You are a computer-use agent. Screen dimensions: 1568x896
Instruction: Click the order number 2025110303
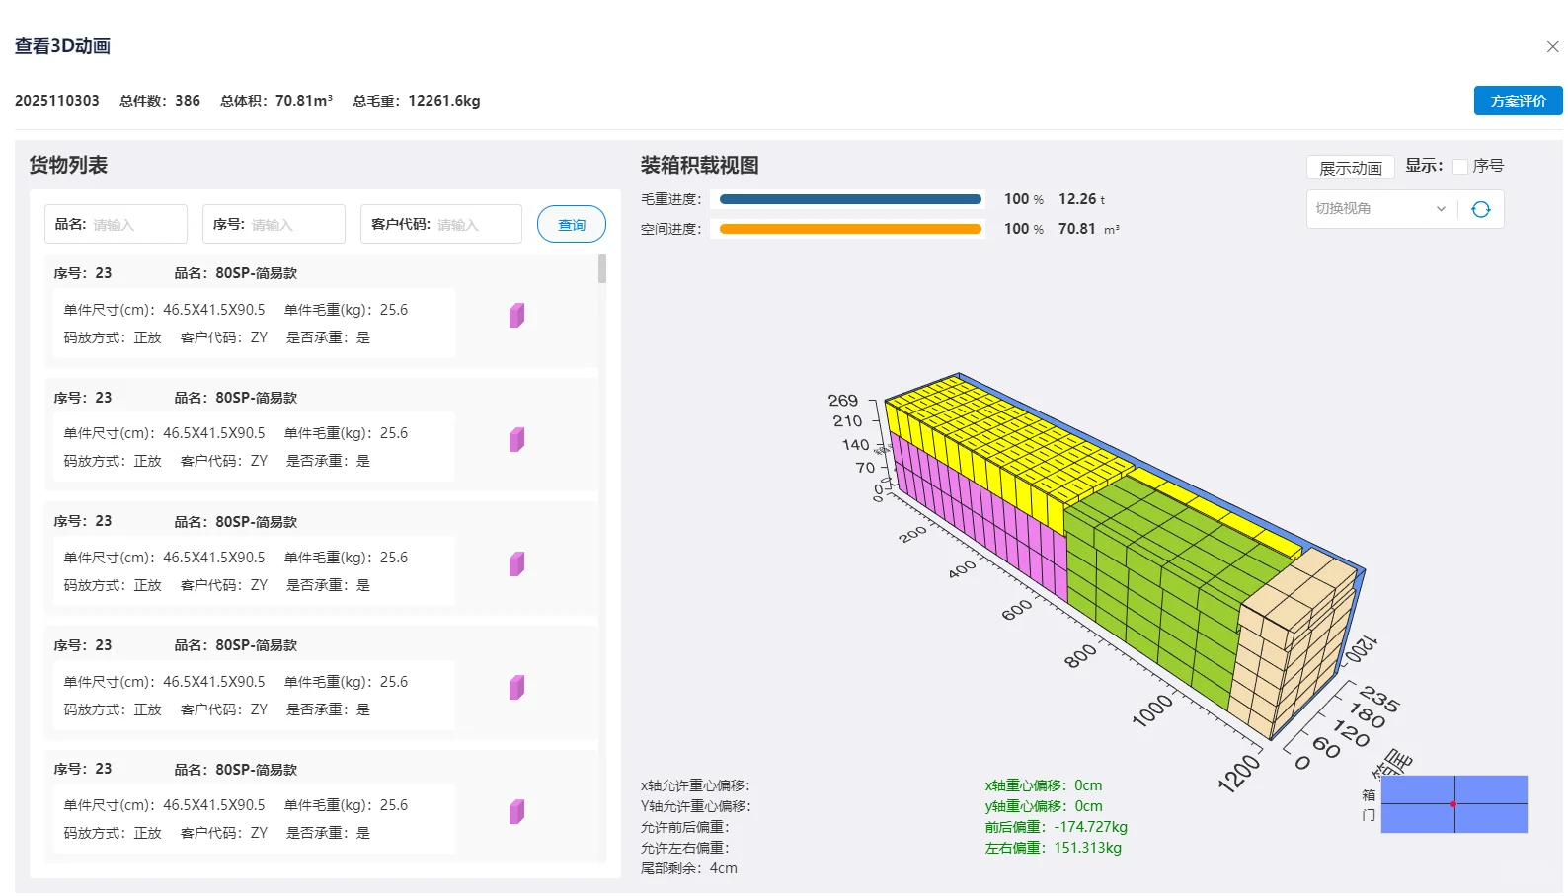point(57,101)
